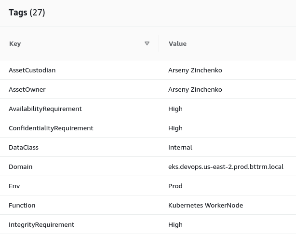
Task: Select the Value column header
Action: pyautogui.click(x=177, y=43)
